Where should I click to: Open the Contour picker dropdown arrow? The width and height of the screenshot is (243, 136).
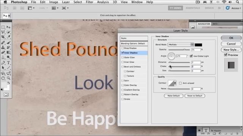175,83
